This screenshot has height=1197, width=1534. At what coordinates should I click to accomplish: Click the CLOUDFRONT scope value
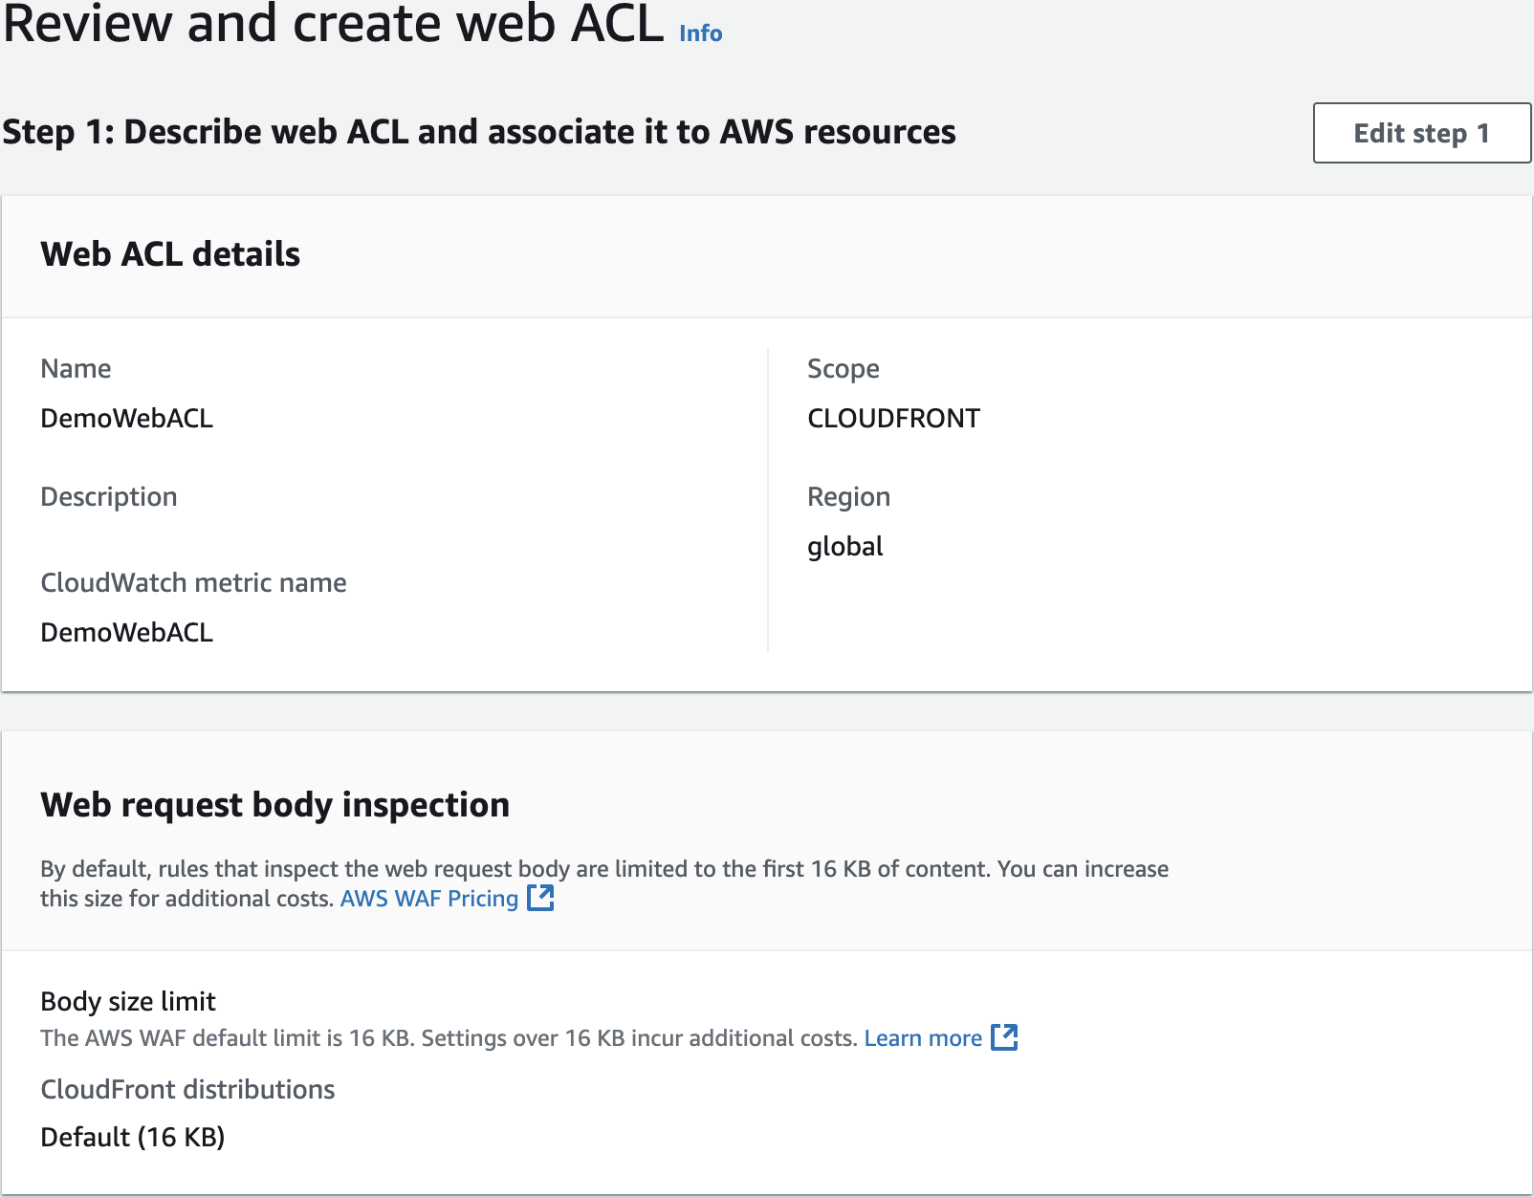(x=893, y=419)
